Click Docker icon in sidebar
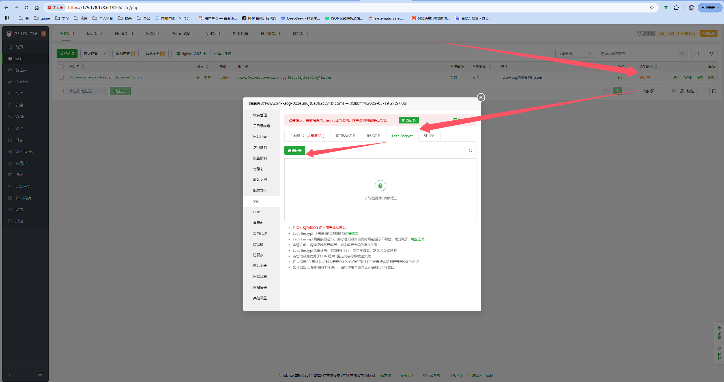Image resolution: width=724 pixels, height=382 pixels. [x=10, y=82]
